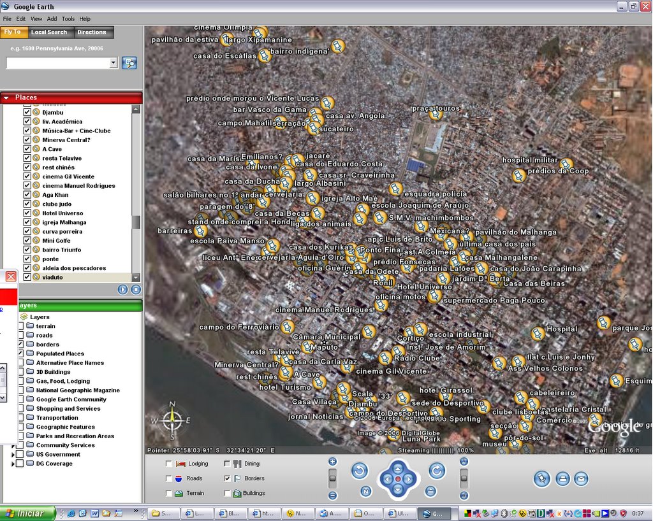
Task: Click the reset tilt button below clockwise rotate
Action: click(430, 492)
